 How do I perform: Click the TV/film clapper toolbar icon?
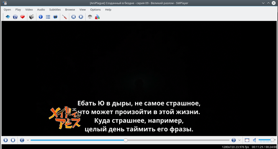pos(56,17)
